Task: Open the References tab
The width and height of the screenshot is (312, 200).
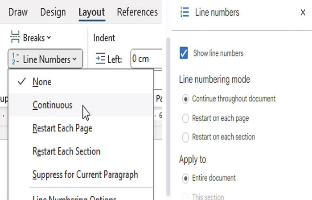Action: point(137,12)
